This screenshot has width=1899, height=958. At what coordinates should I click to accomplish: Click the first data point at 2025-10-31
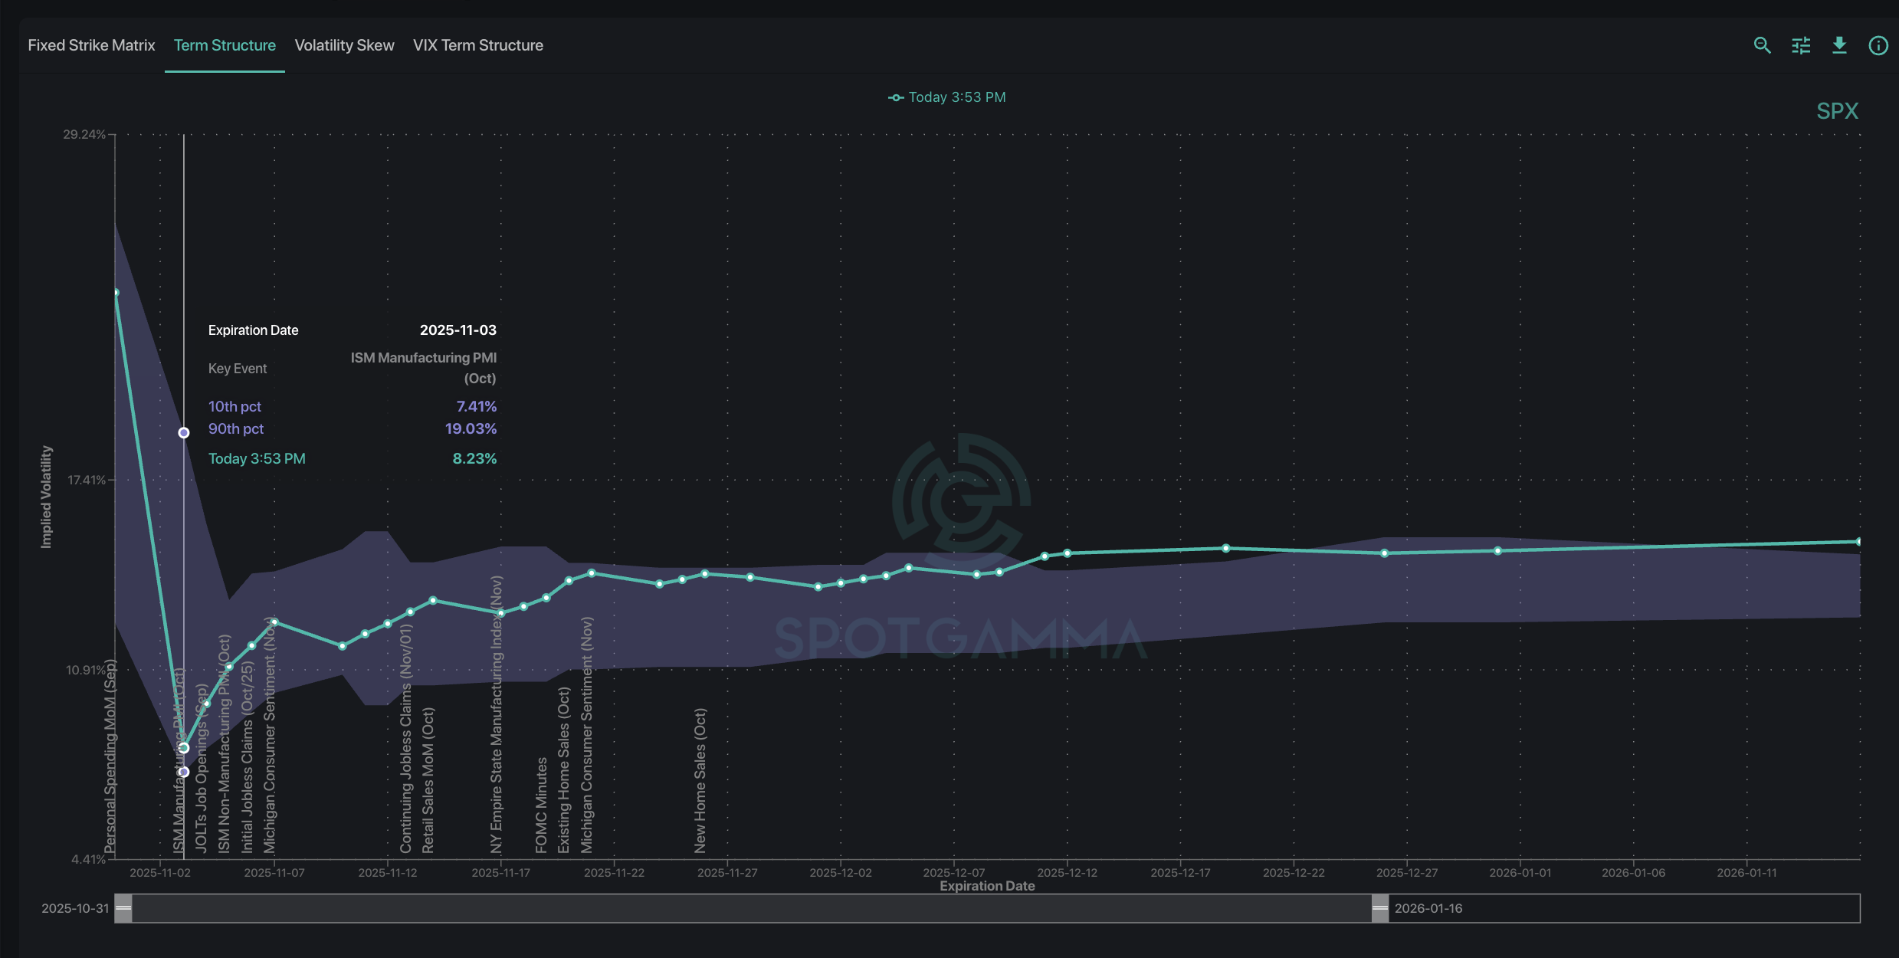coord(116,293)
